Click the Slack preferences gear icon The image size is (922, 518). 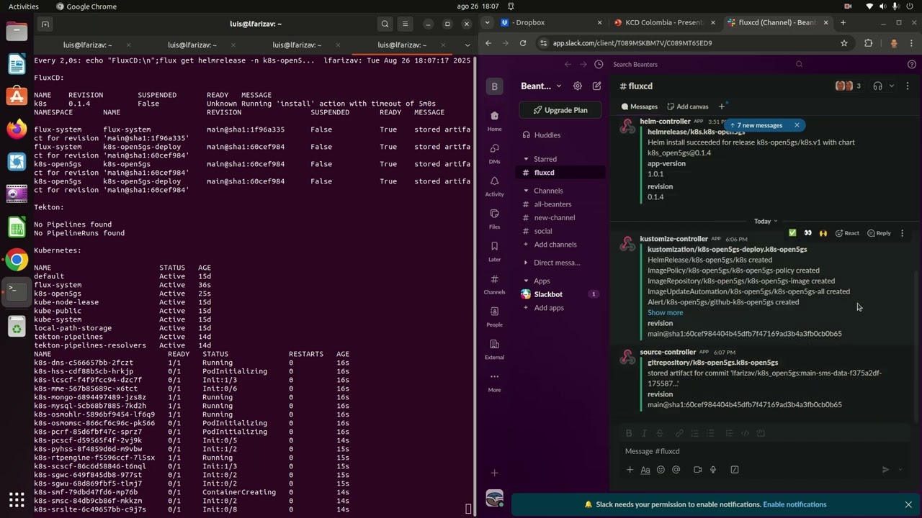click(577, 86)
